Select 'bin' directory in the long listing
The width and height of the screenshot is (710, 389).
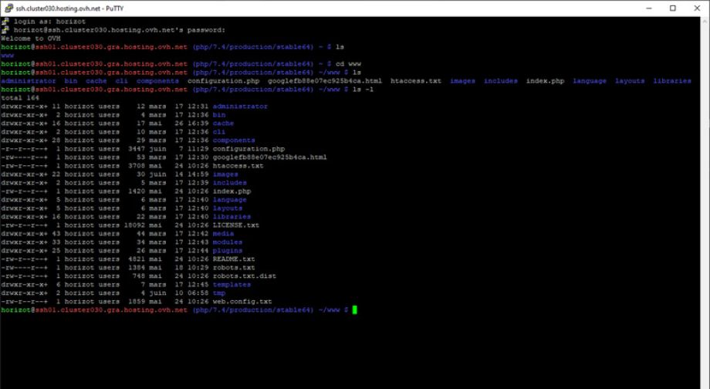click(218, 115)
